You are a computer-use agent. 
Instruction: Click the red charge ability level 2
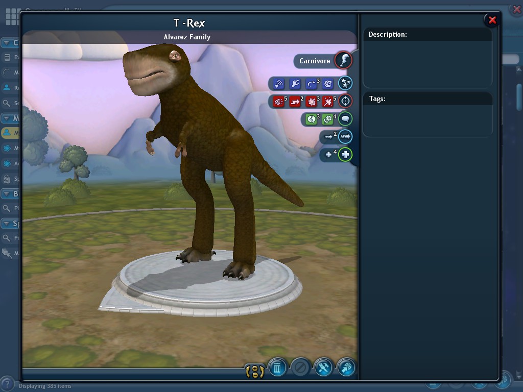(296, 101)
